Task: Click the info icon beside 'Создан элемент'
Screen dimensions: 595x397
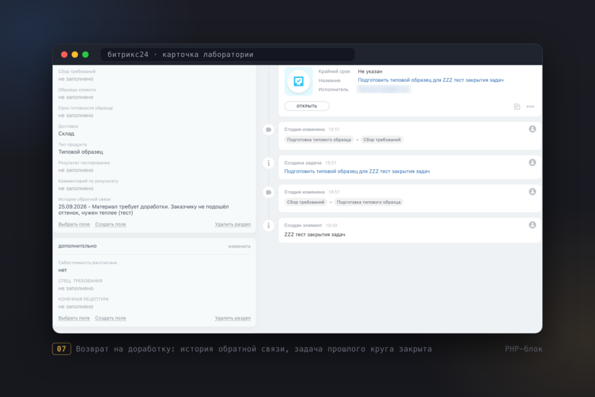Action: pyautogui.click(x=268, y=225)
